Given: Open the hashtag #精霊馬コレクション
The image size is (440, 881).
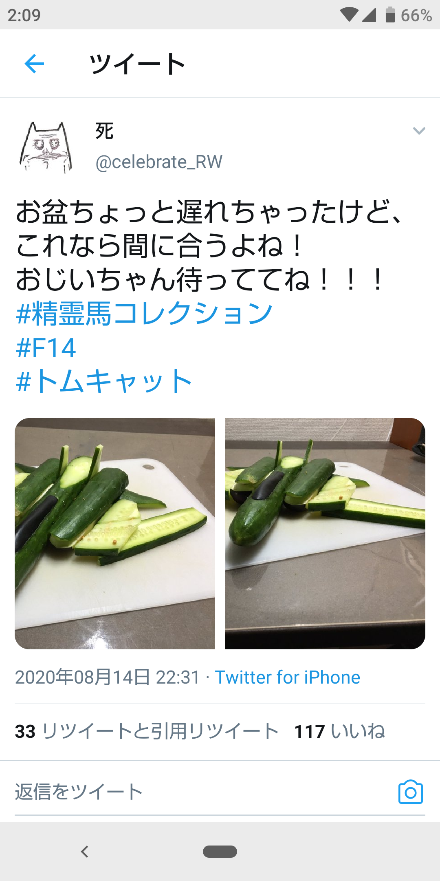Looking at the screenshot, I should (144, 313).
